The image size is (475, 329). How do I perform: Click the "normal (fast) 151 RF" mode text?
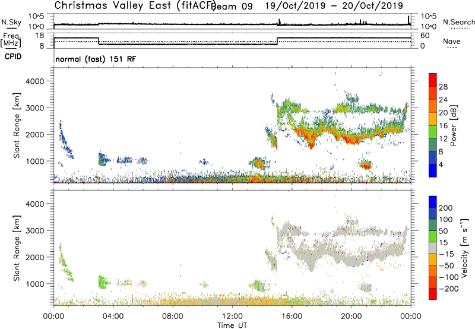pyautogui.click(x=96, y=59)
